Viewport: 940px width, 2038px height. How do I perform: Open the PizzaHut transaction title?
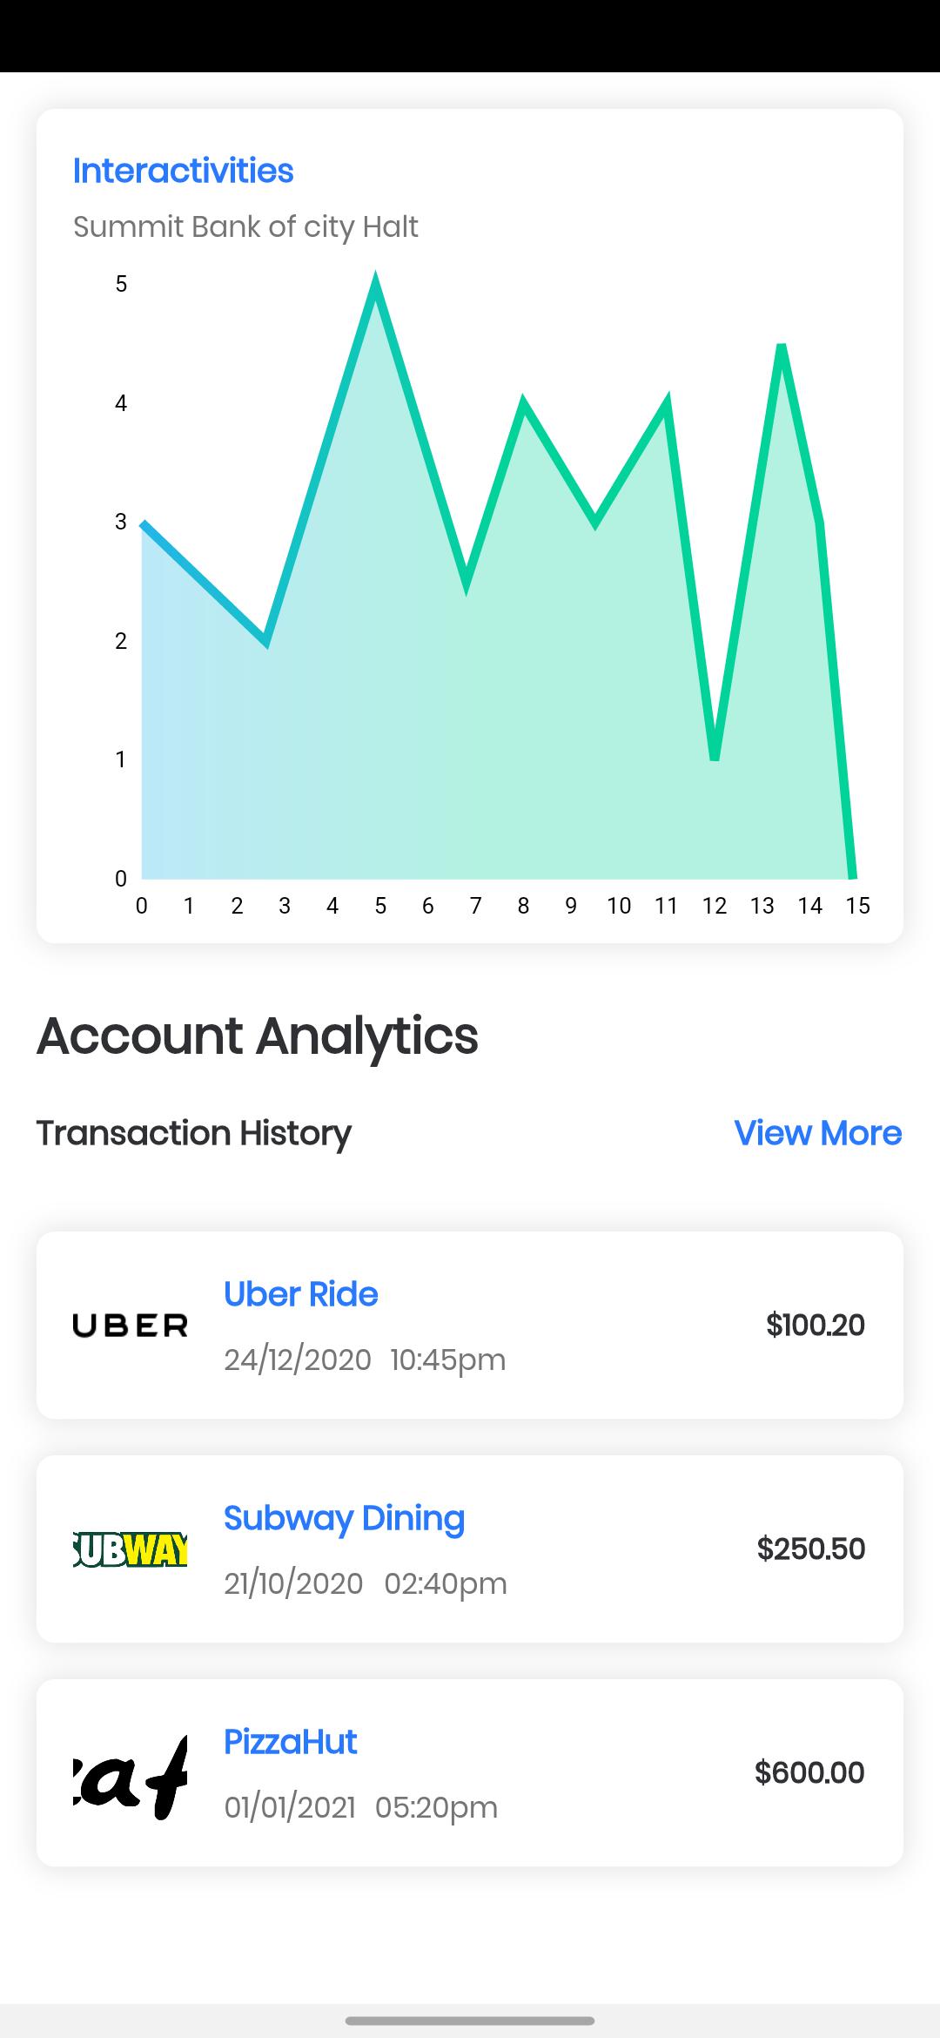click(x=290, y=1742)
